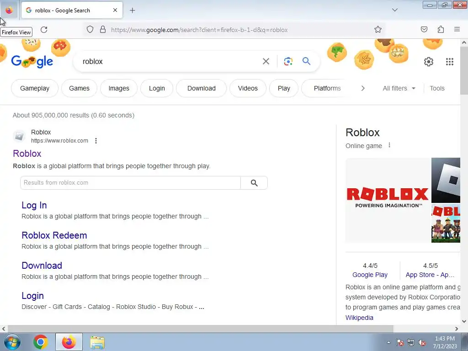Open Roblox result favicon

pyautogui.click(x=19, y=136)
